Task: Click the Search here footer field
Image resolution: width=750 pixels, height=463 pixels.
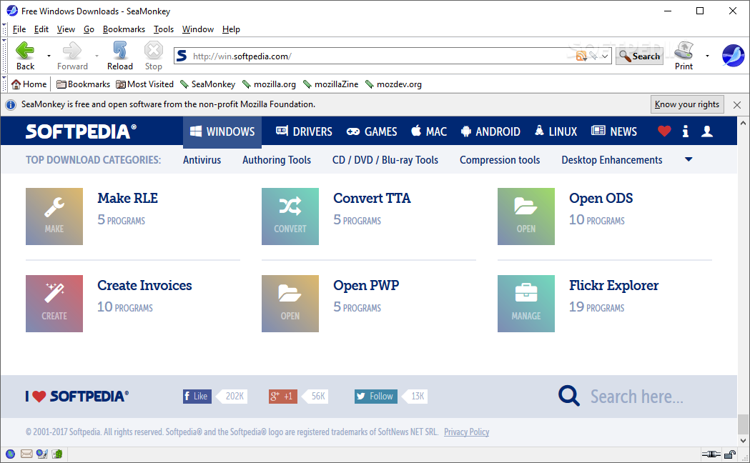Action: point(636,397)
